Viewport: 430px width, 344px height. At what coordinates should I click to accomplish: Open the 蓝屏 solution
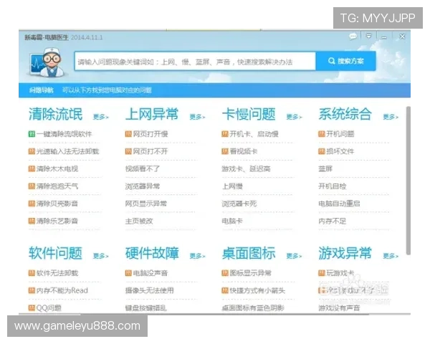click(x=325, y=168)
